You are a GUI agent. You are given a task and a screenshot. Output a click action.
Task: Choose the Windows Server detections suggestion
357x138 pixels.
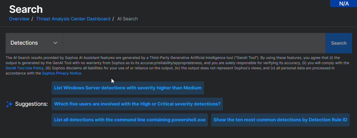pyautogui.click(x=128, y=88)
